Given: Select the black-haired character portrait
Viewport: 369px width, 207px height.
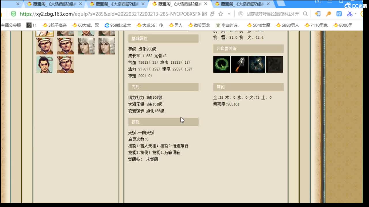Looking at the screenshot, I should pyautogui.click(x=45, y=65).
